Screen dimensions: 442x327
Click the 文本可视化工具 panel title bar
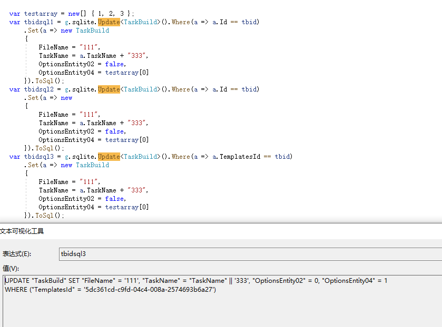click(x=21, y=232)
